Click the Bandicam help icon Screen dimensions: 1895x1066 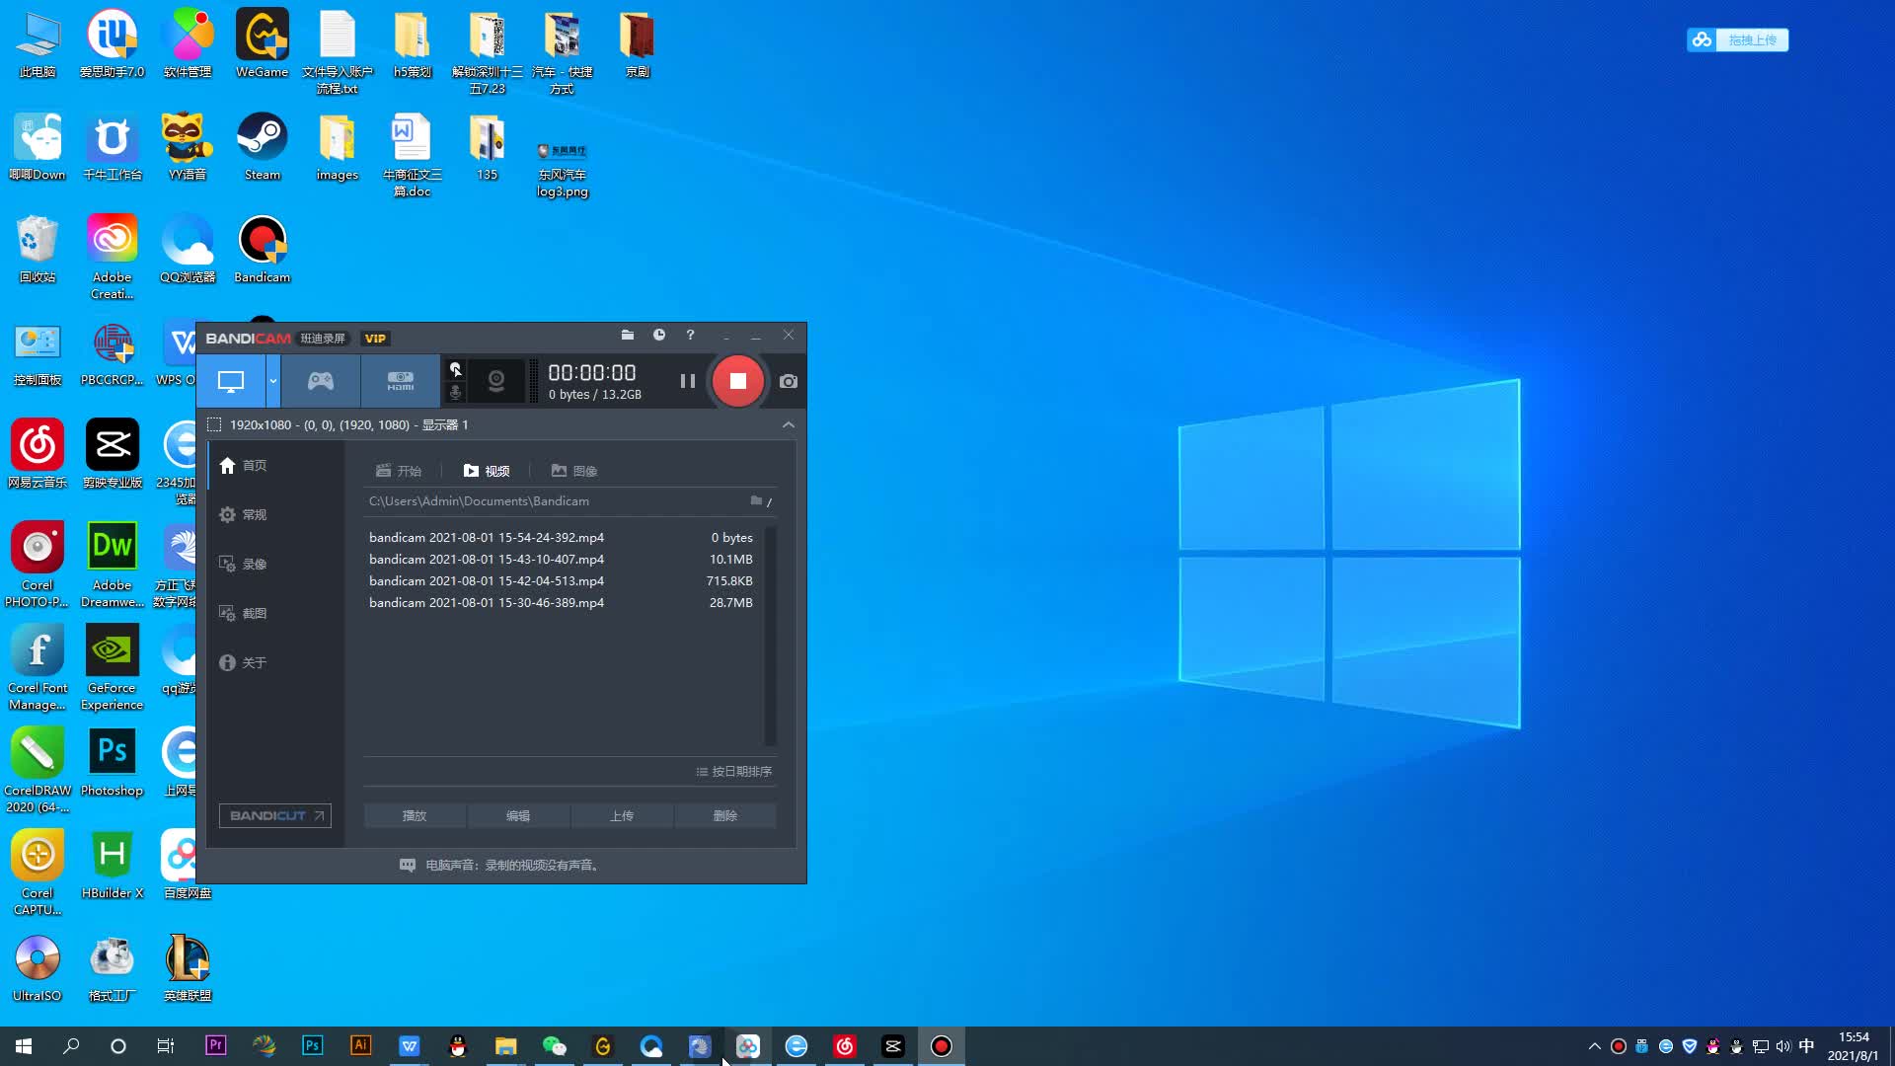click(689, 336)
